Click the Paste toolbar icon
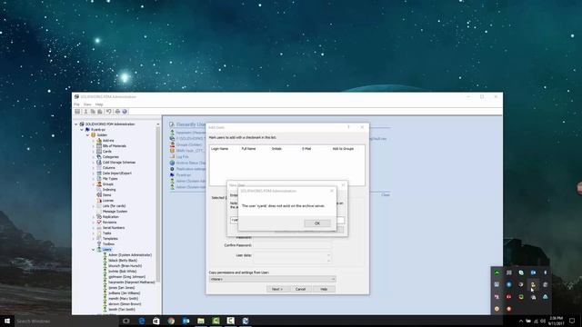 tap(100, 112)
